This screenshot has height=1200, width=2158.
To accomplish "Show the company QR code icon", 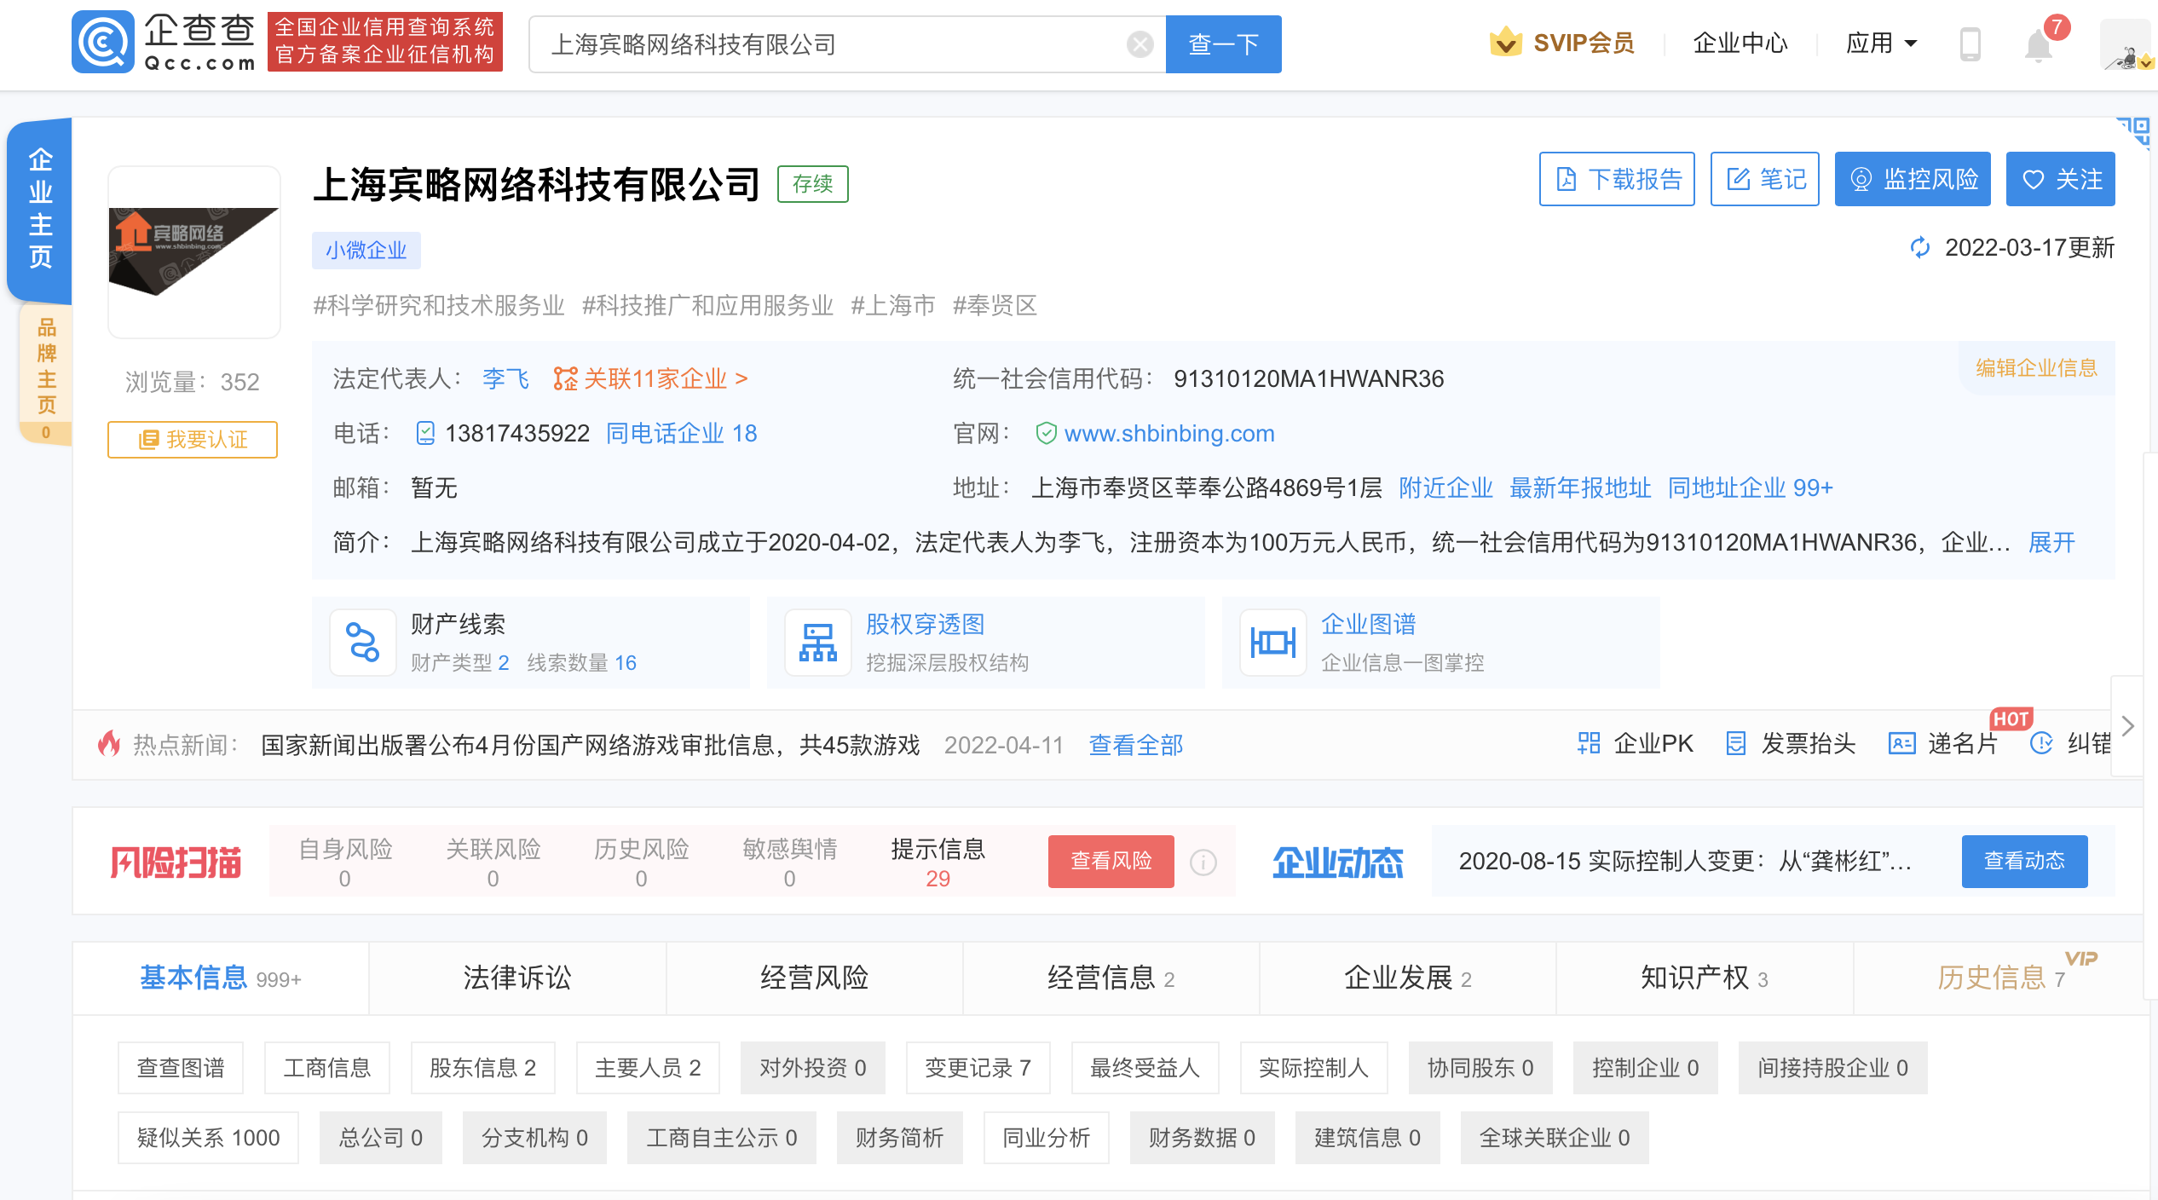I will click(x=2133, y=132).
